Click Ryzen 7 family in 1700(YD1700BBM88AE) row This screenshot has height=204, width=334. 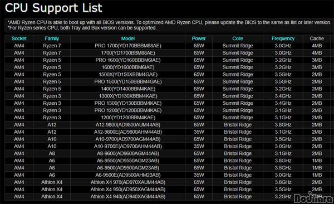coord(52,53)
